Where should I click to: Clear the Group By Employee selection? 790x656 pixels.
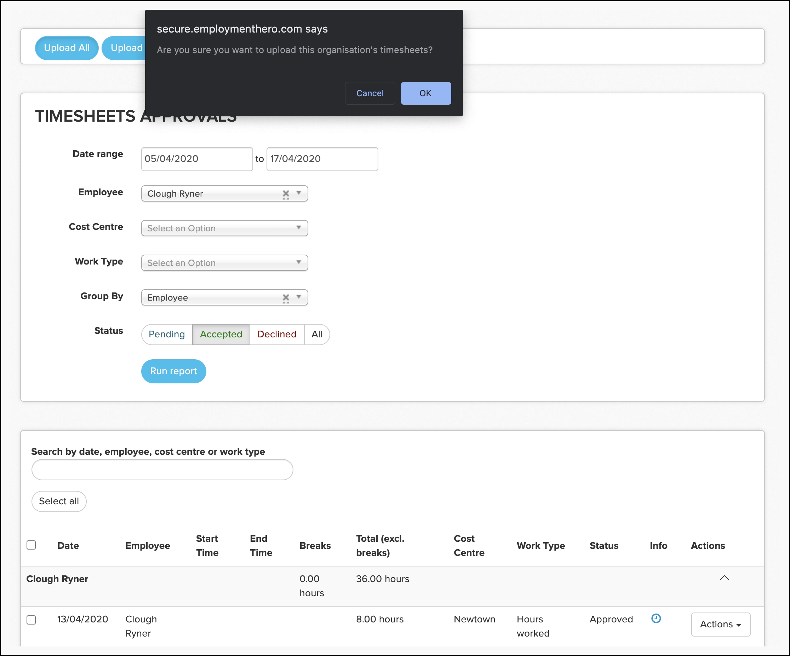286,298
